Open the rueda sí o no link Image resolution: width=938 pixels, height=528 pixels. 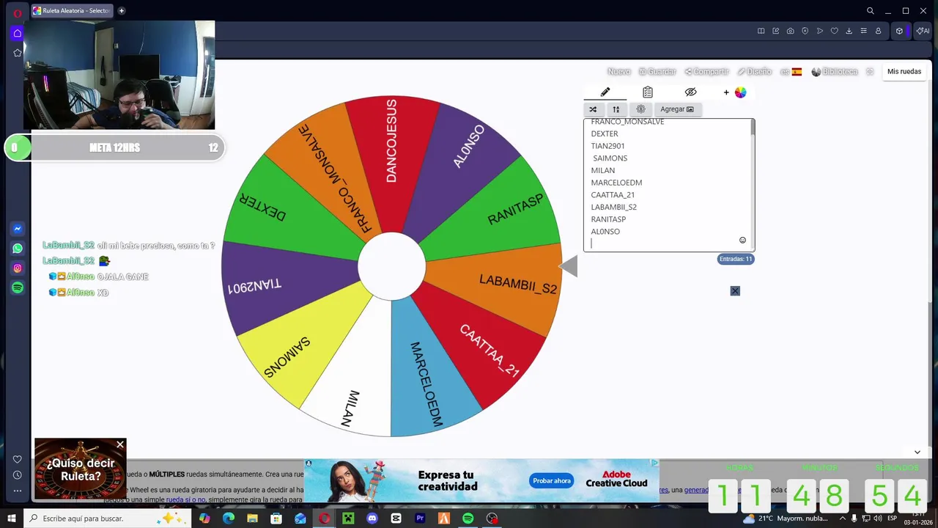point(187,500)
